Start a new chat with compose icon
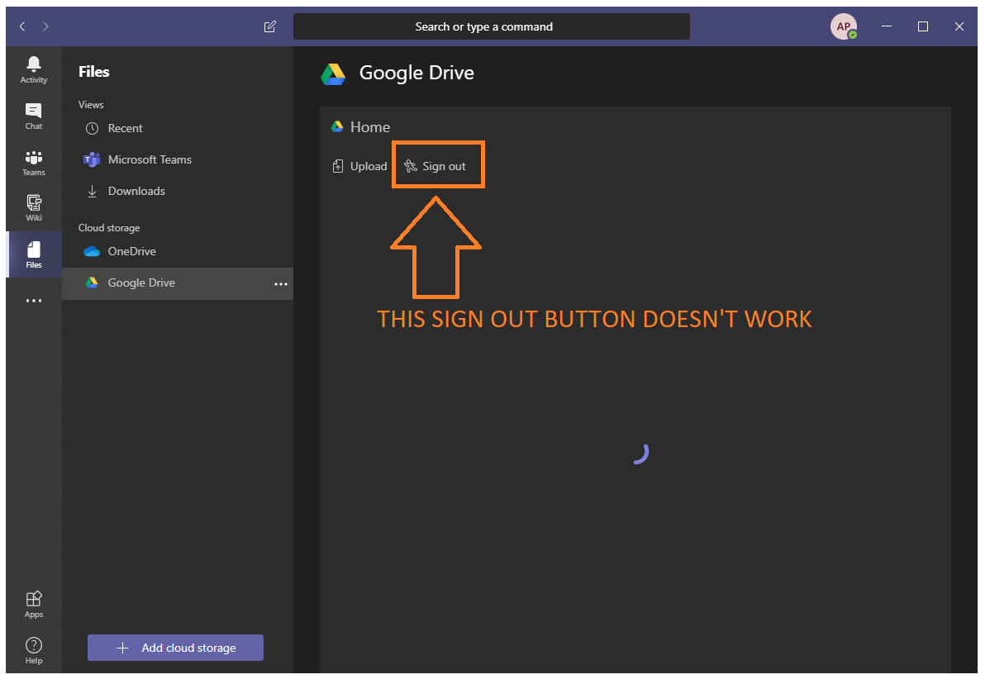This screenshot has width=990, height=684. [269, 26]
